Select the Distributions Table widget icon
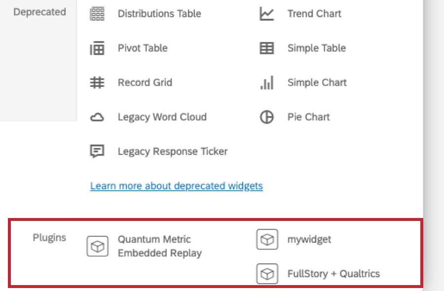The image size is (444, 291). [97, 14]
